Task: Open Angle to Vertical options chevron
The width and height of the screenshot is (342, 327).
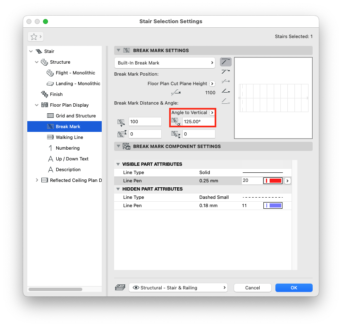Action: click(x=212, y=113)
